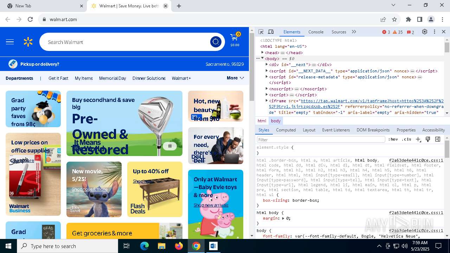Expand the release-metadata script node
450x253 pixels.
coord(266,77)
